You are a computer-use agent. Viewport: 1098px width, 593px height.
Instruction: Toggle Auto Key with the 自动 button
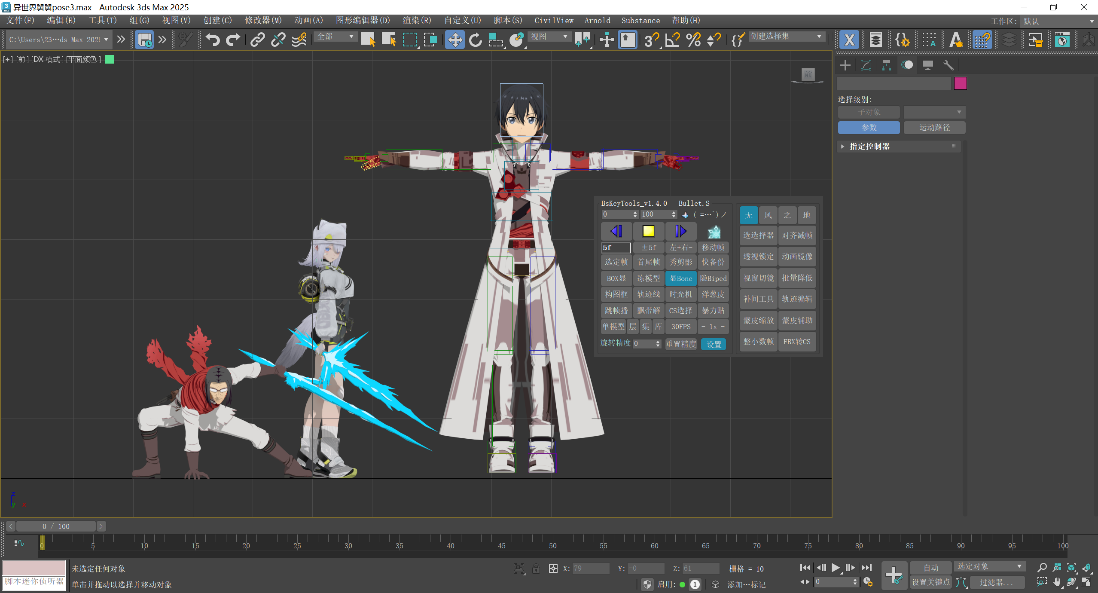pyautogui.click(x=931, y=568)
